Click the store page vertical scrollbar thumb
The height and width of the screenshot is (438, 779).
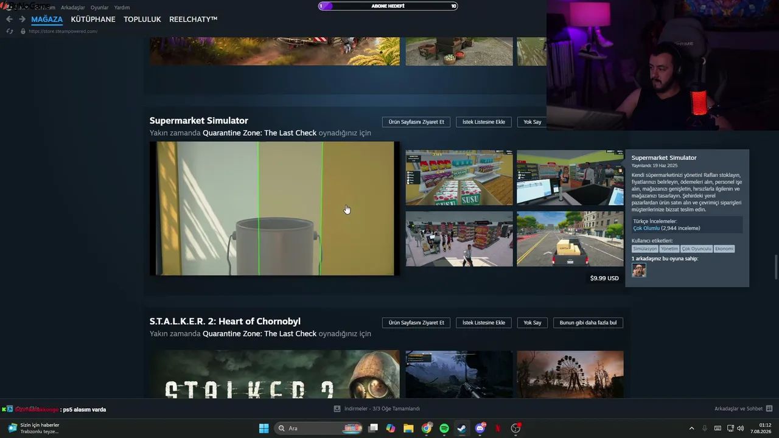[775, 266]
